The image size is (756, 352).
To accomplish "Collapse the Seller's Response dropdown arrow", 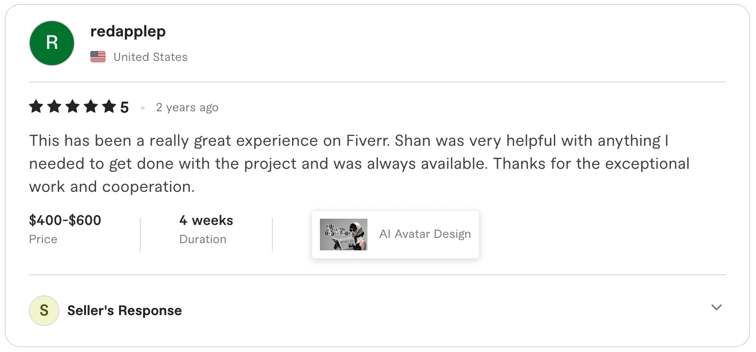I will coord(716,307).
